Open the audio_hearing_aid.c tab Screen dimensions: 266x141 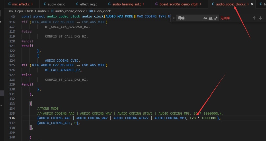[127, 4]
